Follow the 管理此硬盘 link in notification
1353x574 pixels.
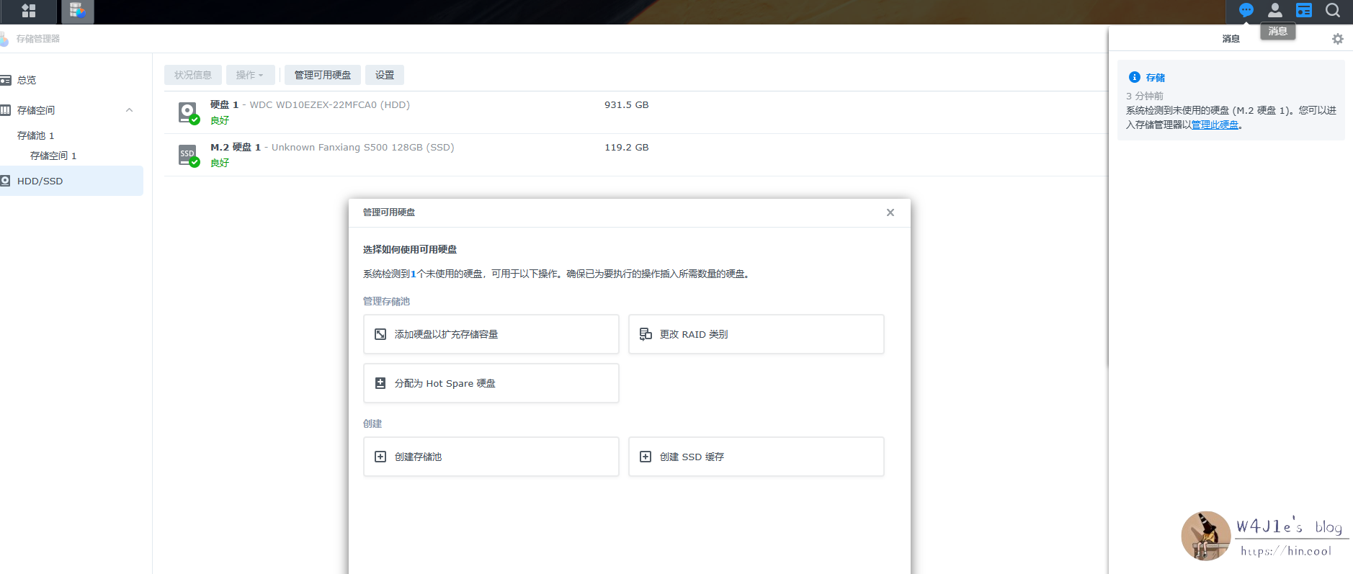(1215, 125)
